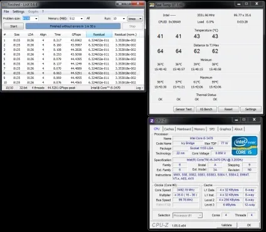Minimize the Real Temp window

click(x=239, y=4)
